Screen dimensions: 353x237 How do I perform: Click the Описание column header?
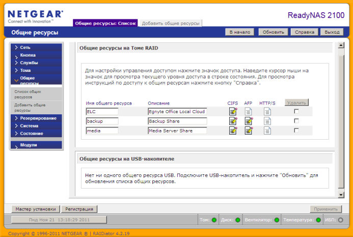(158, 103)
